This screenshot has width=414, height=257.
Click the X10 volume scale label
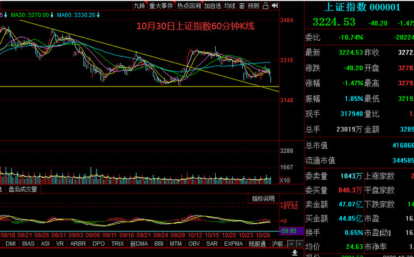(x=285, y=181)
